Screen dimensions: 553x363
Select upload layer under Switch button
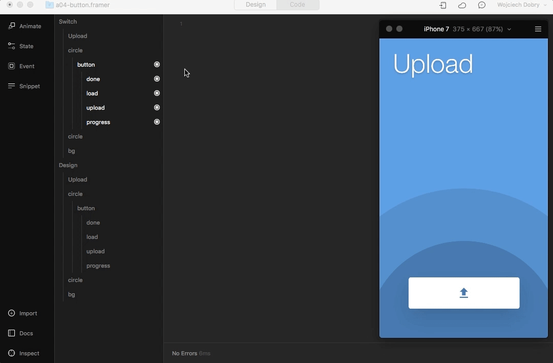[96, 108]
